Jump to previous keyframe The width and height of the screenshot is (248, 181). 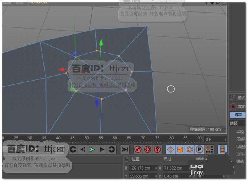[73, 149]
